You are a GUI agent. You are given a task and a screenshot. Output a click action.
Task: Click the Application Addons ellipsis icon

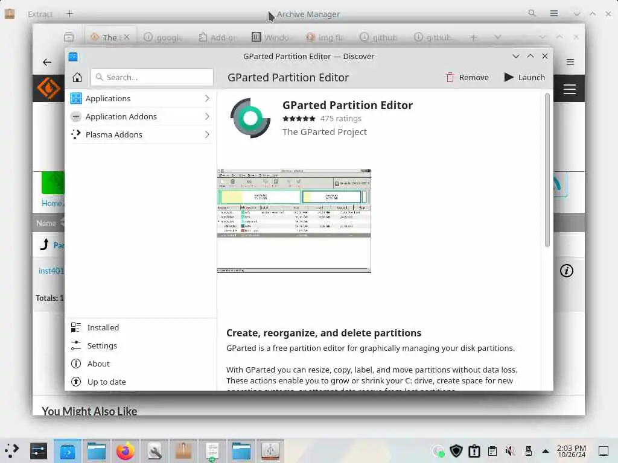point(75,116)
